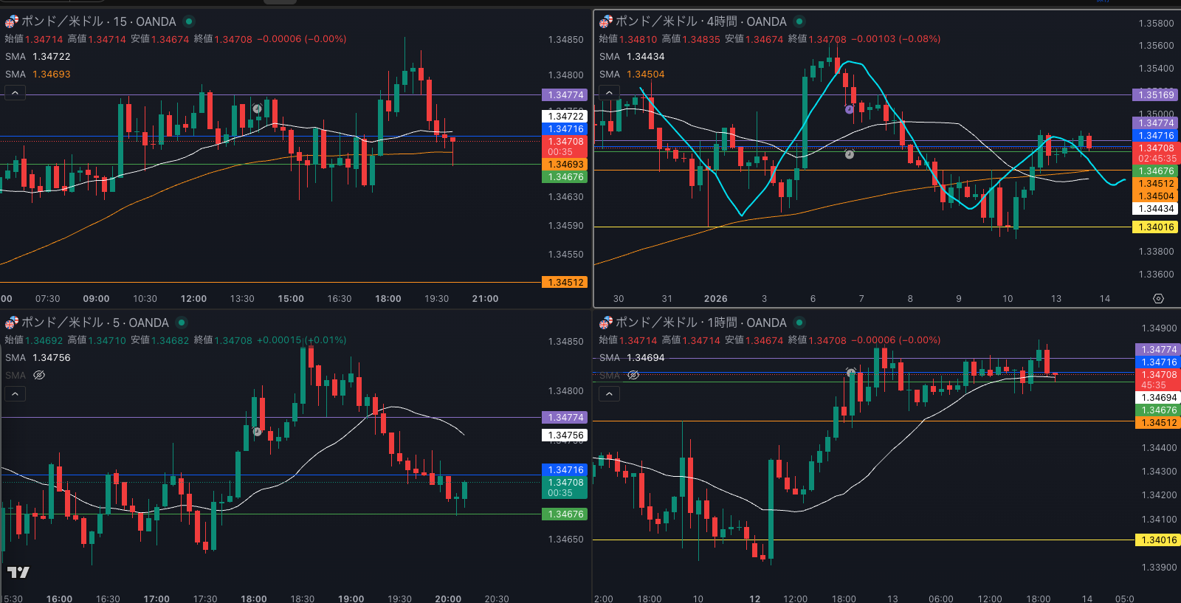Viewport: 1181px width, 603px height.
Task: Click market status dot on 5-minute chart
Action: (182, 323)
